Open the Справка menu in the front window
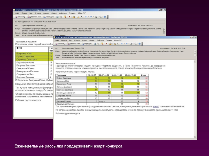209x156 pixels. coord(109,40)
